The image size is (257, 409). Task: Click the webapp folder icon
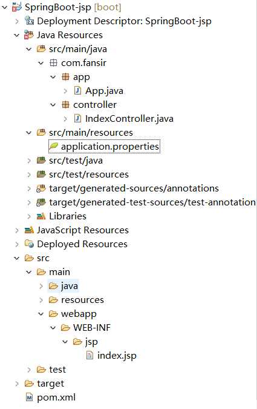coord(53,313)
